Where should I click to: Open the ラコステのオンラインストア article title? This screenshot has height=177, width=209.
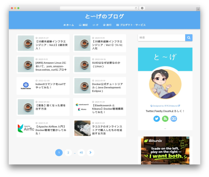pyautogui.click(x=107, y=130)
